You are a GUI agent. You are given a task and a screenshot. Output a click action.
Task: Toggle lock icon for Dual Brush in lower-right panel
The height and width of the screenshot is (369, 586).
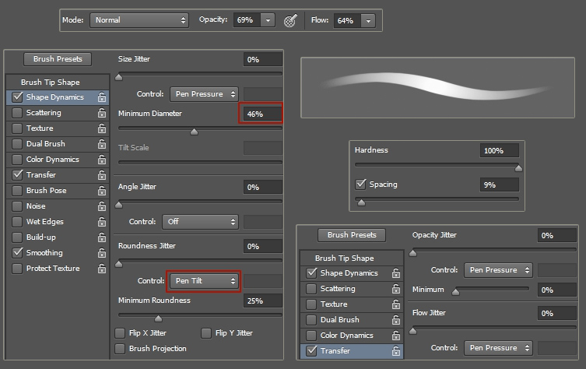pos(396,320)
